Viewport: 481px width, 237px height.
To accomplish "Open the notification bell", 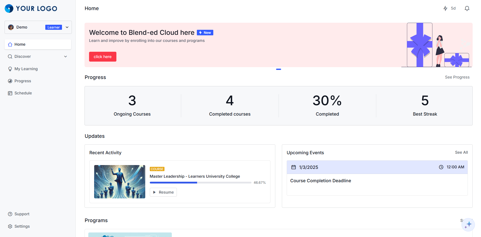I will 467,8.
